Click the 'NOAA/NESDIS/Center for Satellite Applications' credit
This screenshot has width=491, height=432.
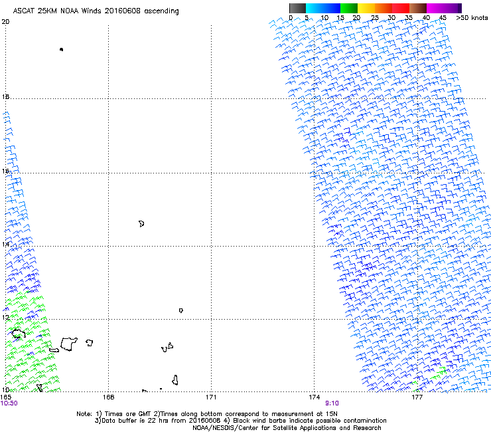pos(287,428)
